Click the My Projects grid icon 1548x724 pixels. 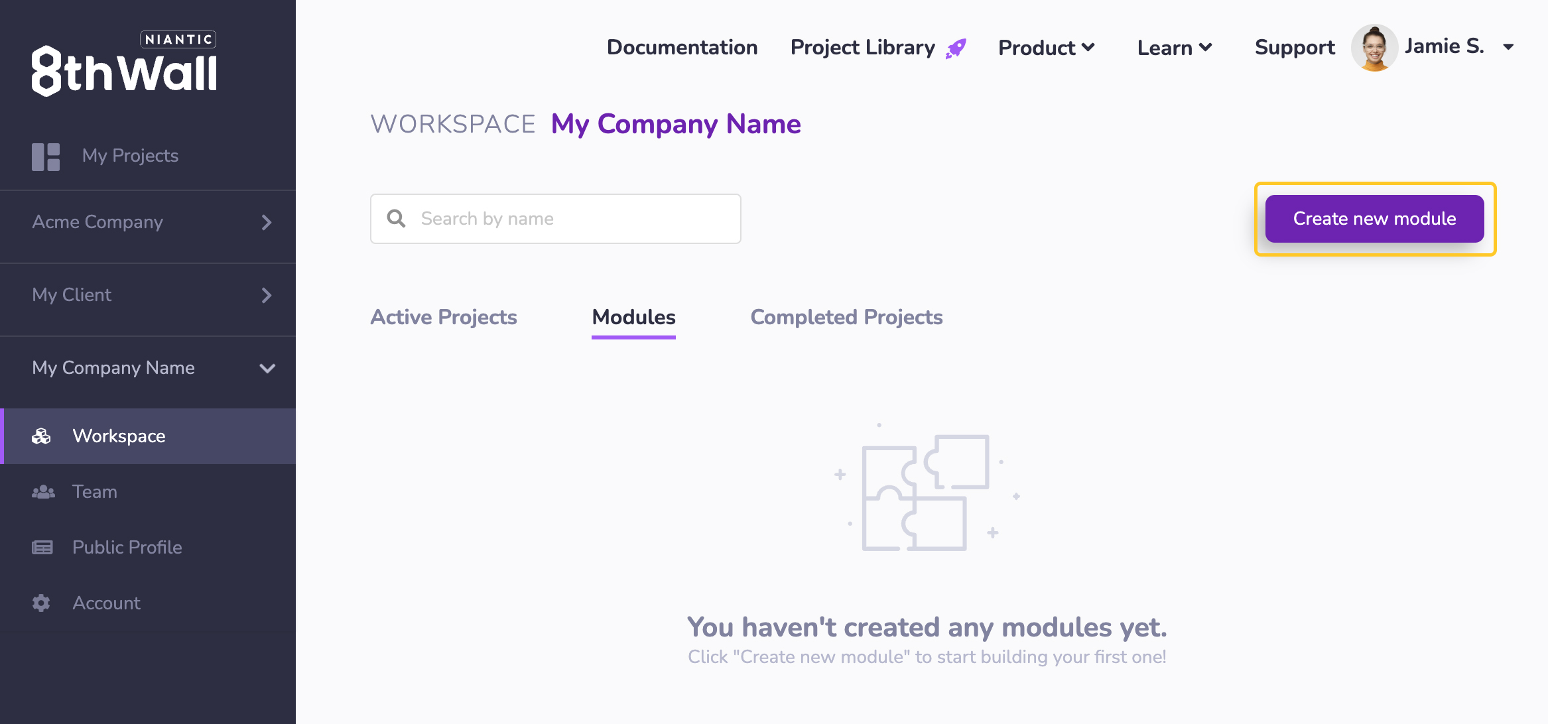(x=46, y=156)
